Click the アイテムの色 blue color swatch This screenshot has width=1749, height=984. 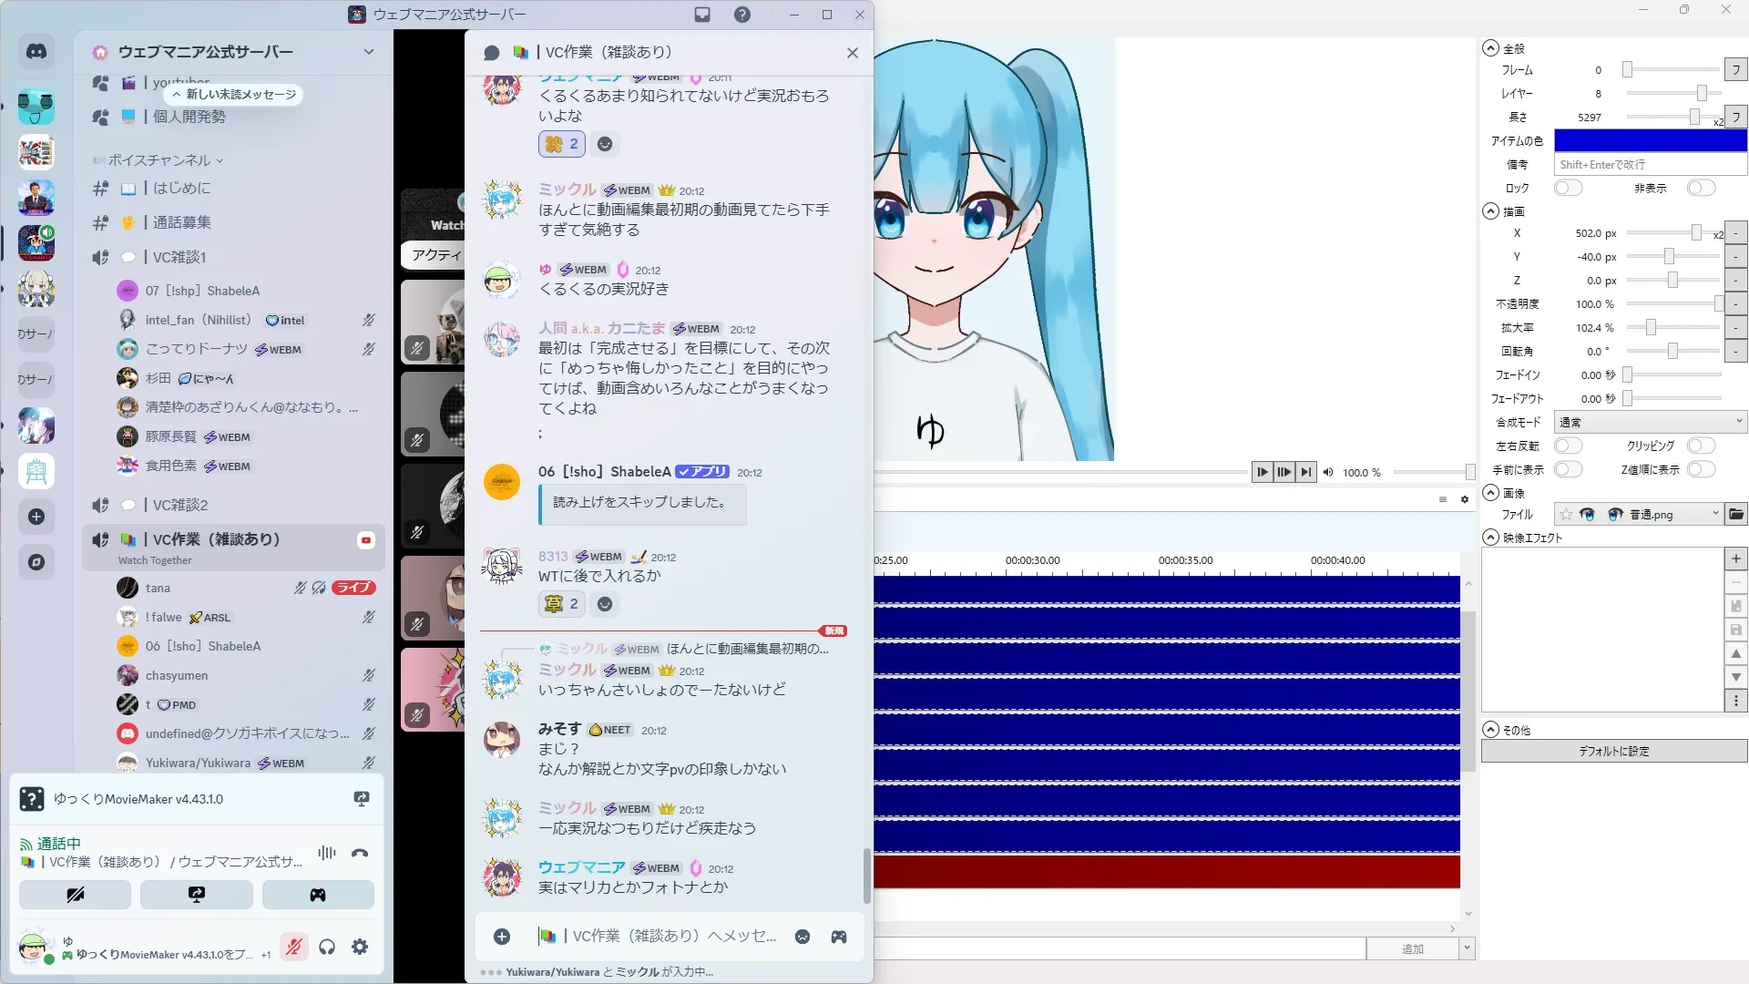(1650, 140)
